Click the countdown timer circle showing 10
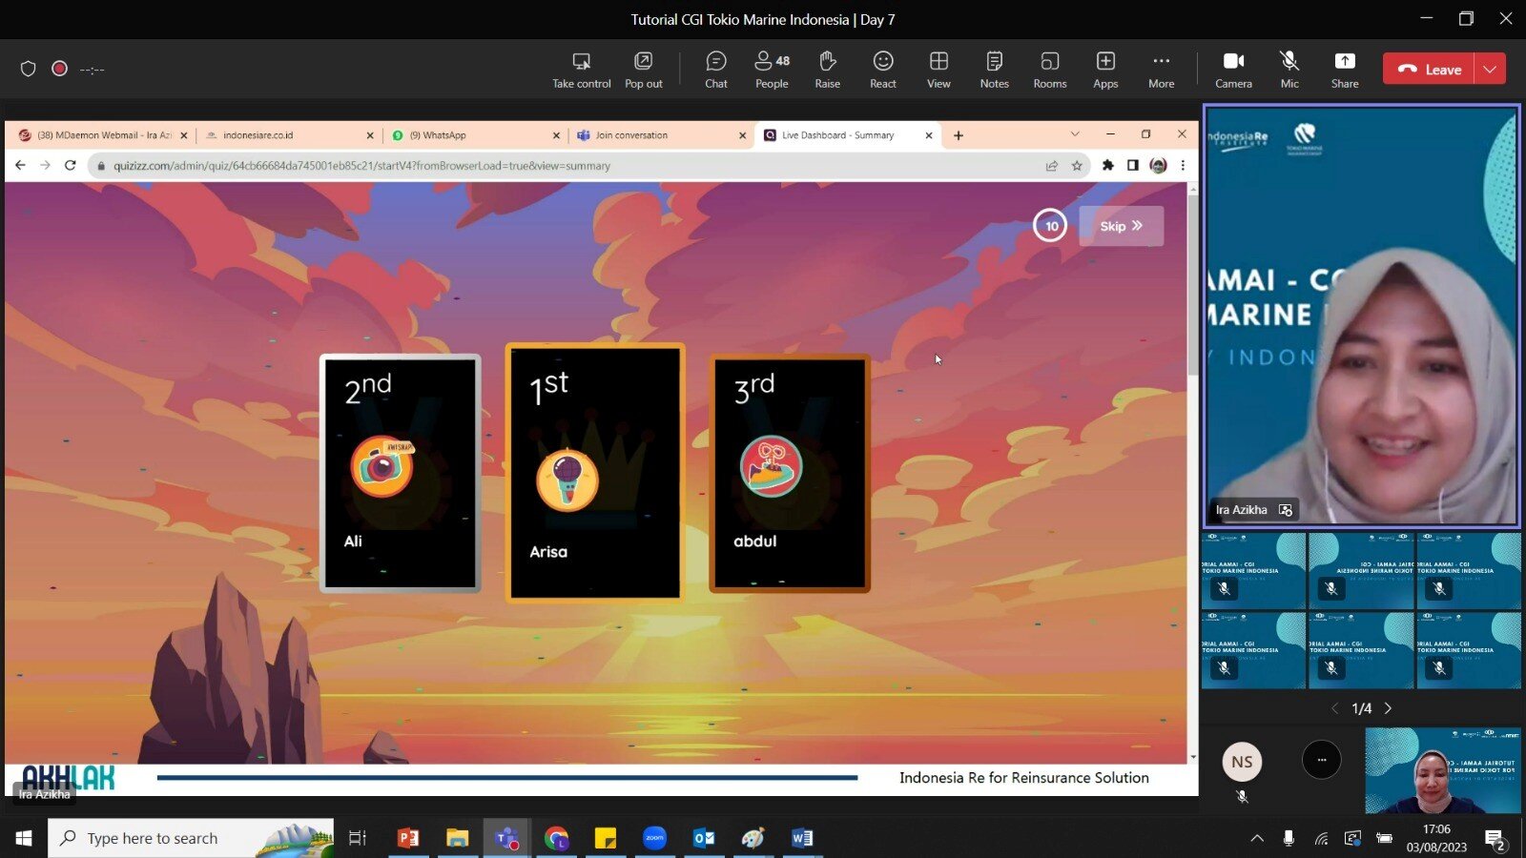Image resolution: width=1526 pixels, height=858 pixels. click(x=1050, y=226)
